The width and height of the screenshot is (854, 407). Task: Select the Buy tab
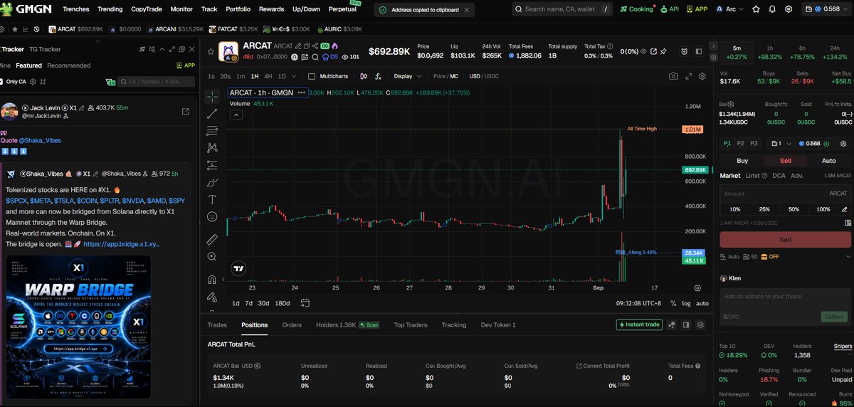(x=742, y=160)
